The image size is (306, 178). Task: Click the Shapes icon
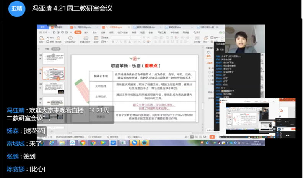[206, 38]
